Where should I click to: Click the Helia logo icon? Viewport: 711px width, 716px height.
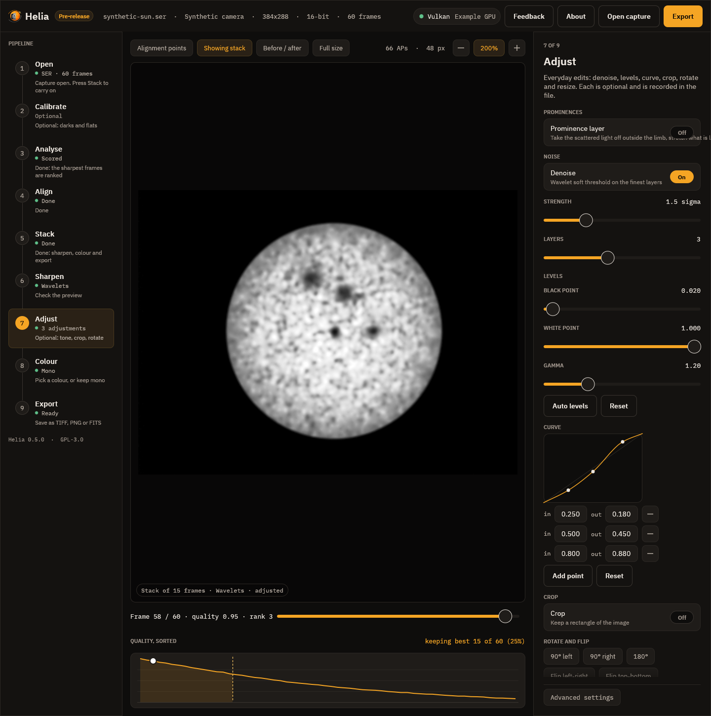click(x=15, y=16)
